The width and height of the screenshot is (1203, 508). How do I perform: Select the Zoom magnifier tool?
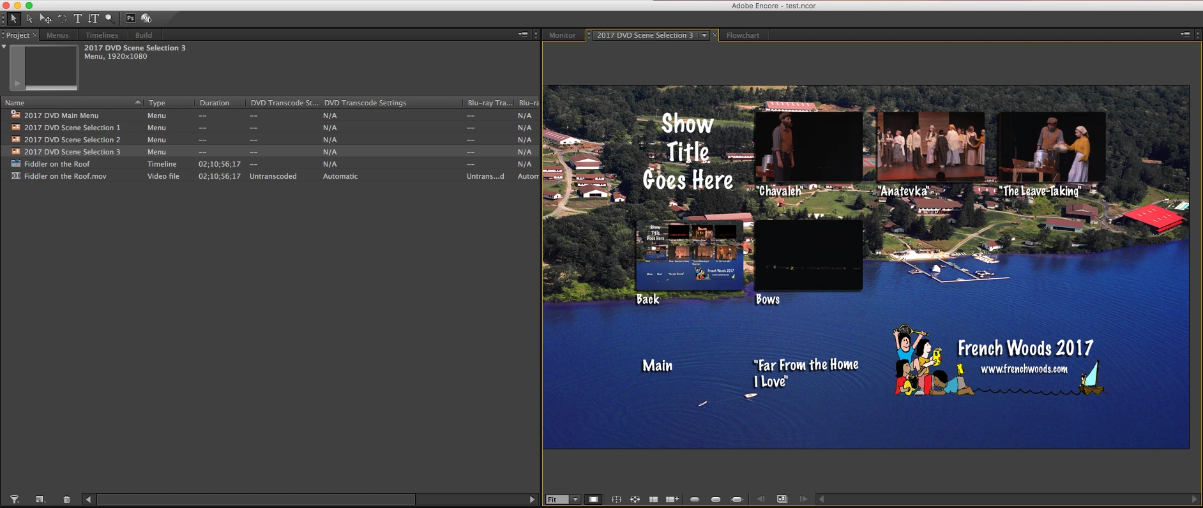(110, 19)
